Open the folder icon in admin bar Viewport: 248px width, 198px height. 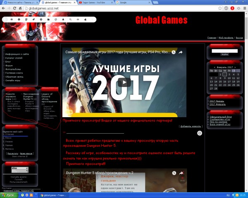(x=48, y=19)
